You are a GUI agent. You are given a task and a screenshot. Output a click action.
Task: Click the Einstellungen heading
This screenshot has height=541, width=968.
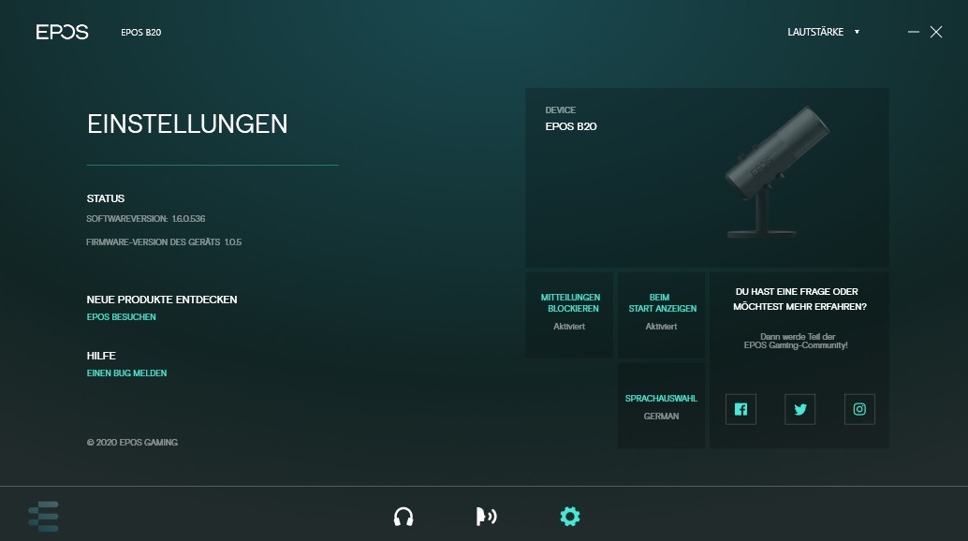tap(187, 124)
